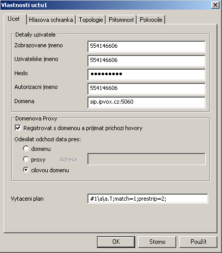
Task: Click the Vytaceni plan input field
Action: 148,199
